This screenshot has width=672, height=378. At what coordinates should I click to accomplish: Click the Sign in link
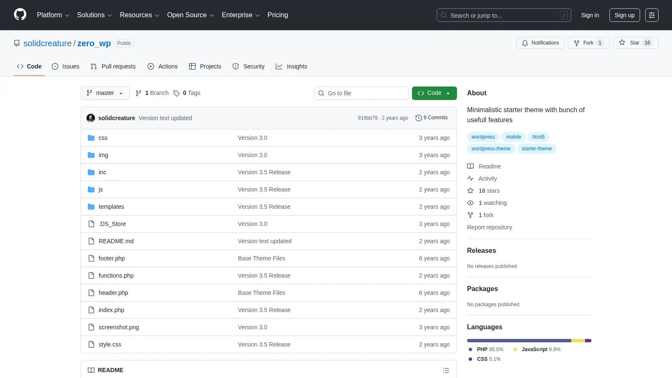(590, 15)
